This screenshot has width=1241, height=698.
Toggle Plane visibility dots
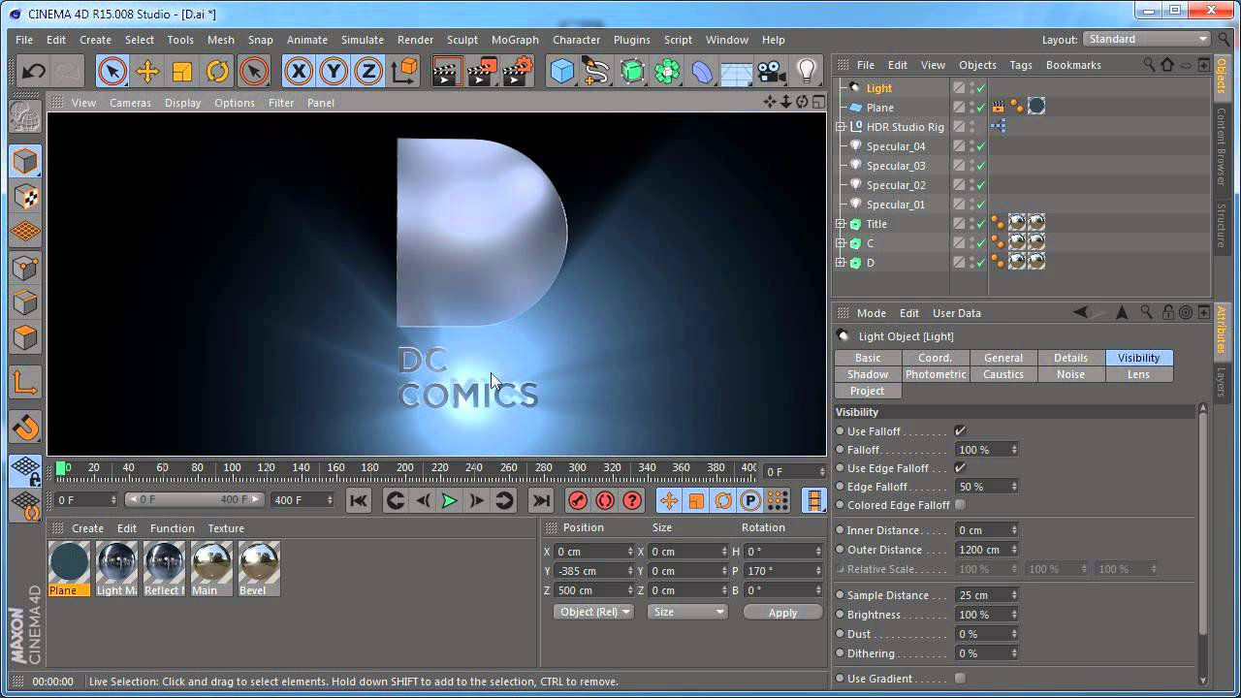tap(971, 108)
